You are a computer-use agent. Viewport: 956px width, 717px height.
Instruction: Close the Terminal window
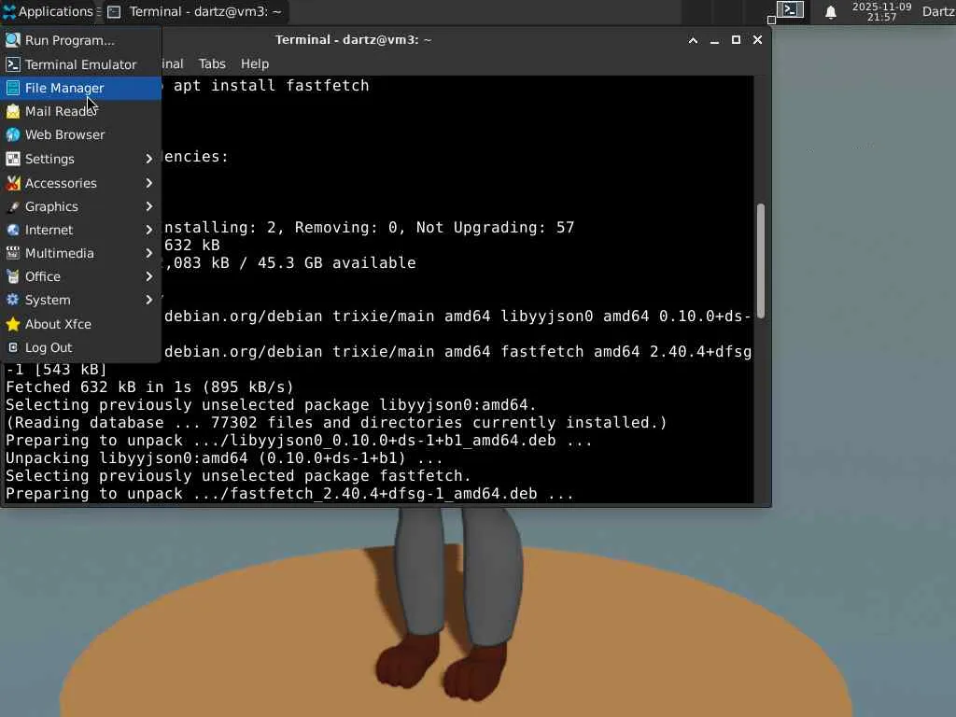(757, 39)
